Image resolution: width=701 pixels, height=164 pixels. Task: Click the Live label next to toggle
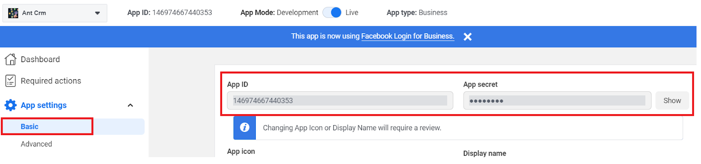click(x=352, y=13)
